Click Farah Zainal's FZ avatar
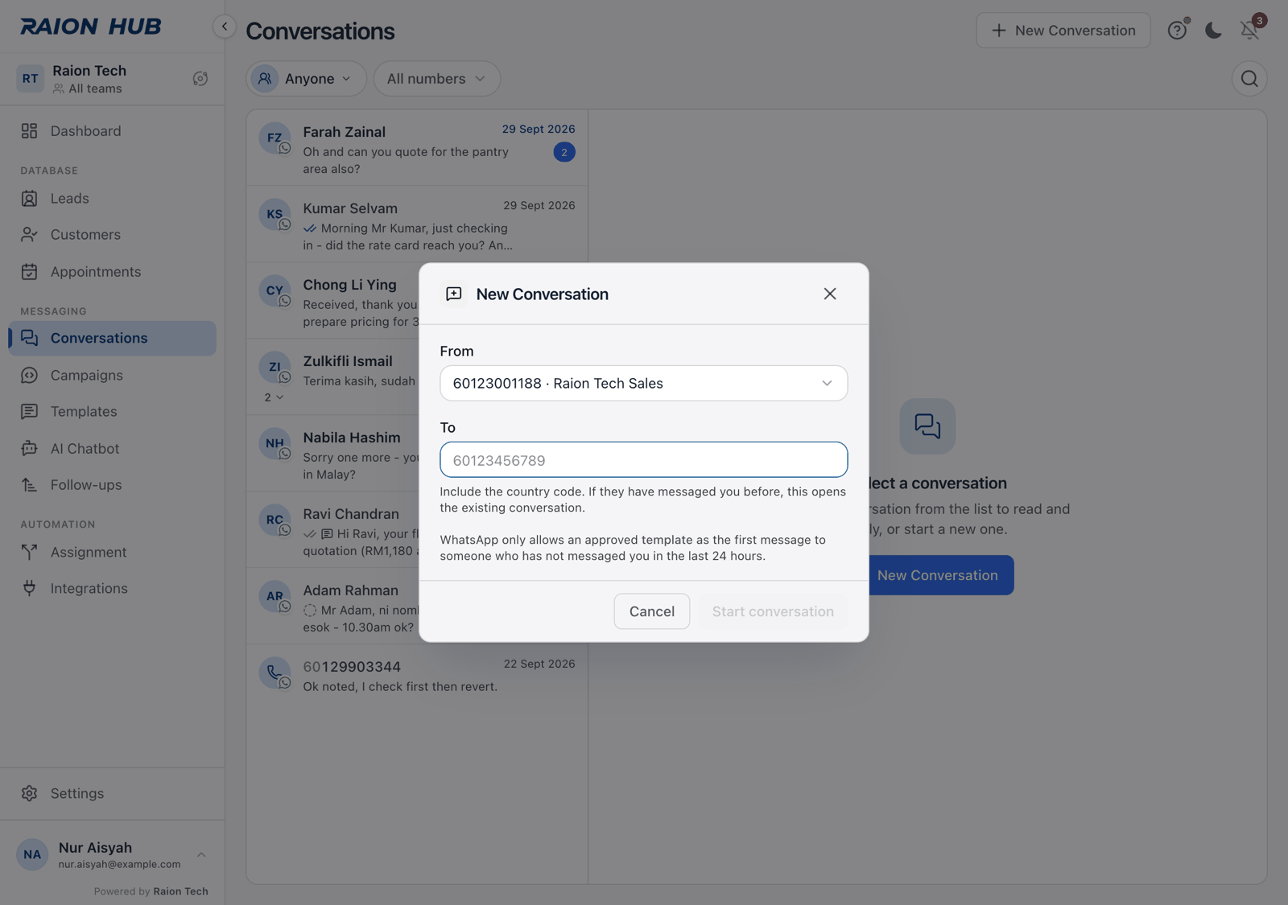The height and width of the screenshot is (905, 1288). 275,138
